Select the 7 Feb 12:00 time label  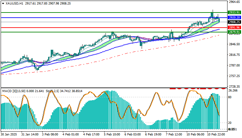[x=174, y=134]
